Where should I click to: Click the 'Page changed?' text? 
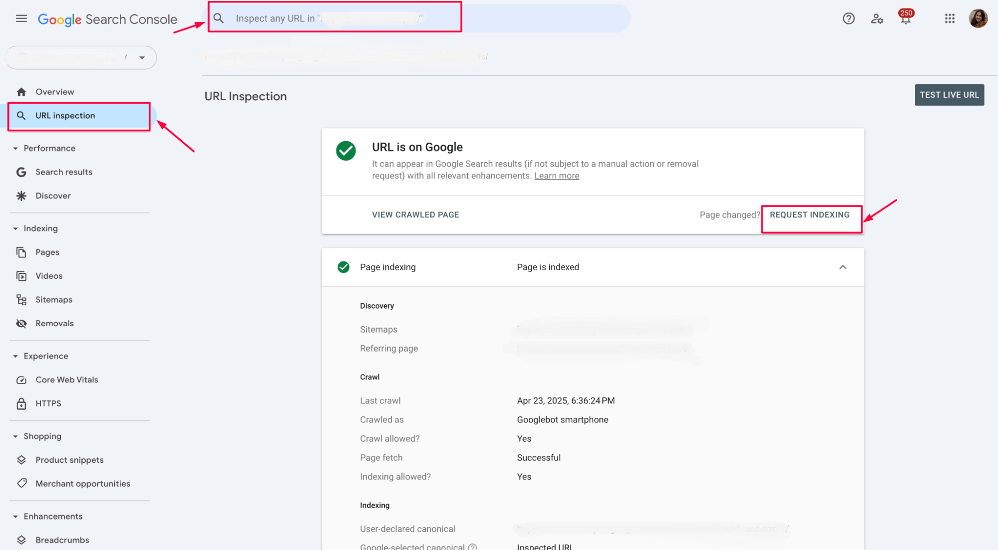coord(729,215)
